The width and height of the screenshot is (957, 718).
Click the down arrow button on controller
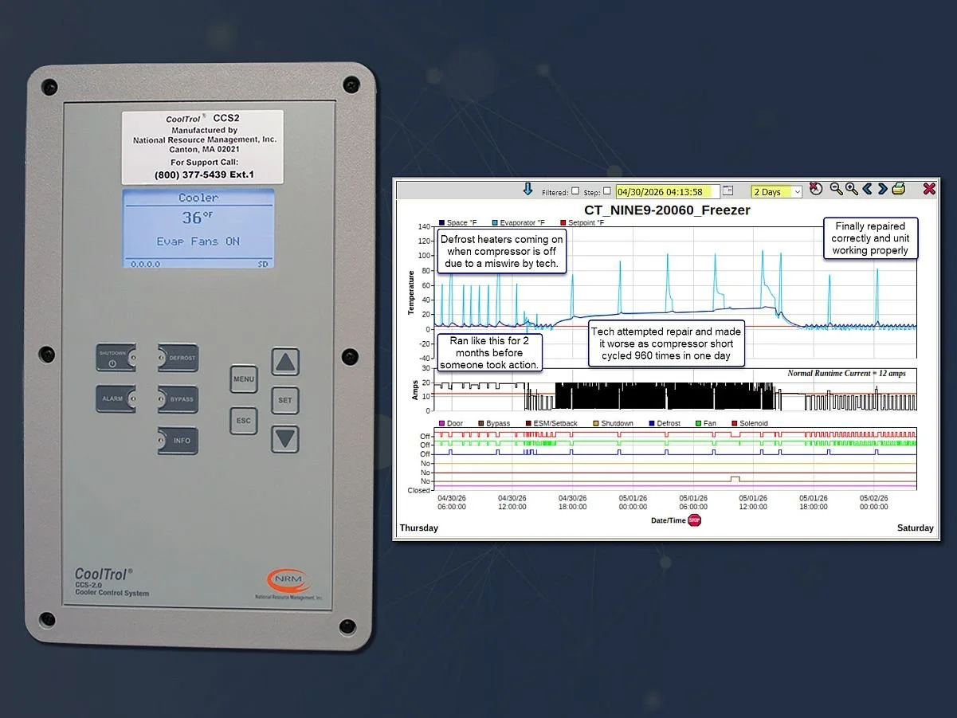pyautogui.click(x=284, y=438)
